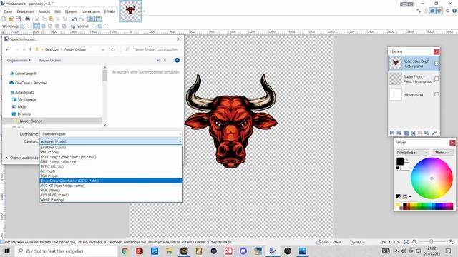This screenshot has width=458, height=257.
Task: Click the Neuer Ordner button
Action: point(50,60)
